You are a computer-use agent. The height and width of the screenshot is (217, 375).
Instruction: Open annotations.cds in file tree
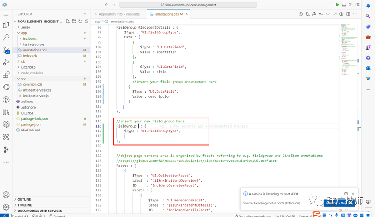(35, 50)
